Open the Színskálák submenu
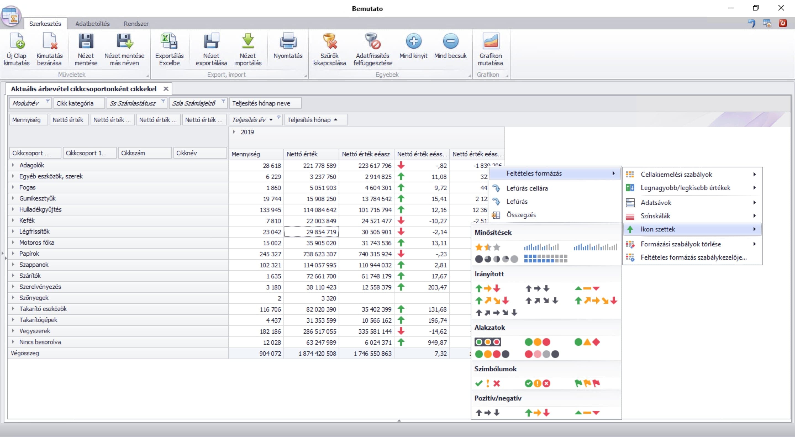 (692, 216)
